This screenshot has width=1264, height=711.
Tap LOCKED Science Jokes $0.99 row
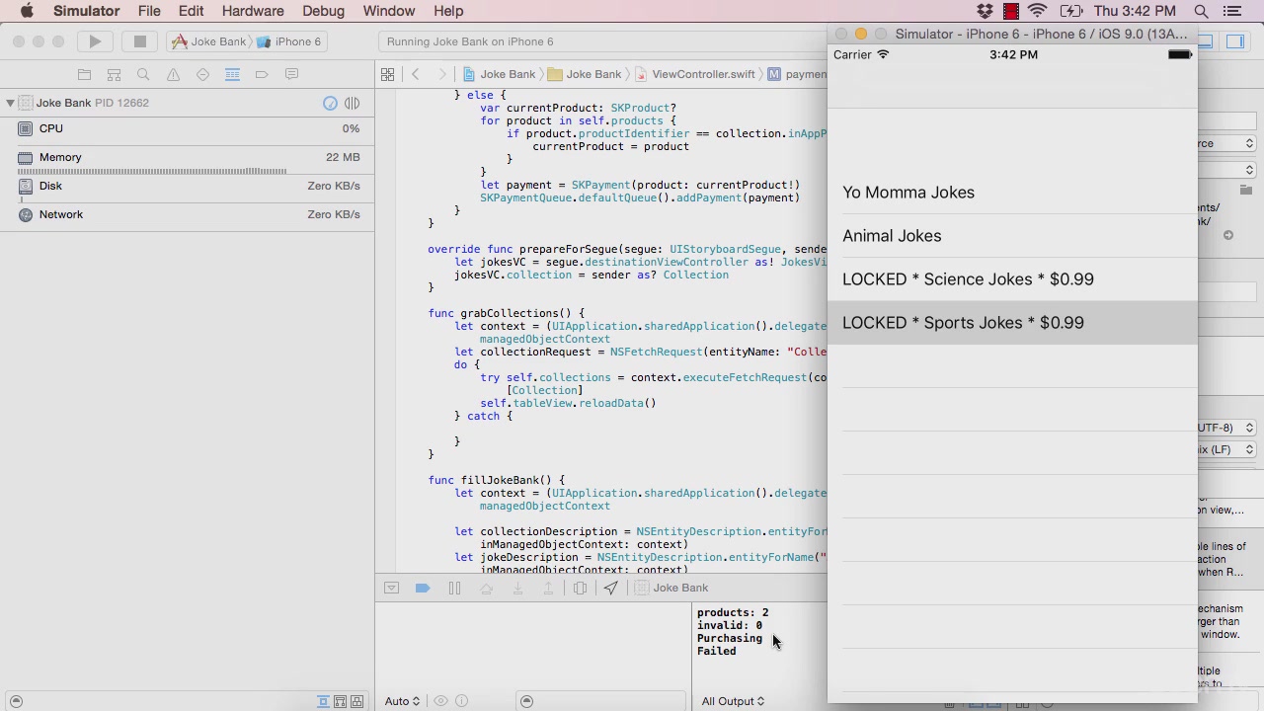(x=1012, y=279)
